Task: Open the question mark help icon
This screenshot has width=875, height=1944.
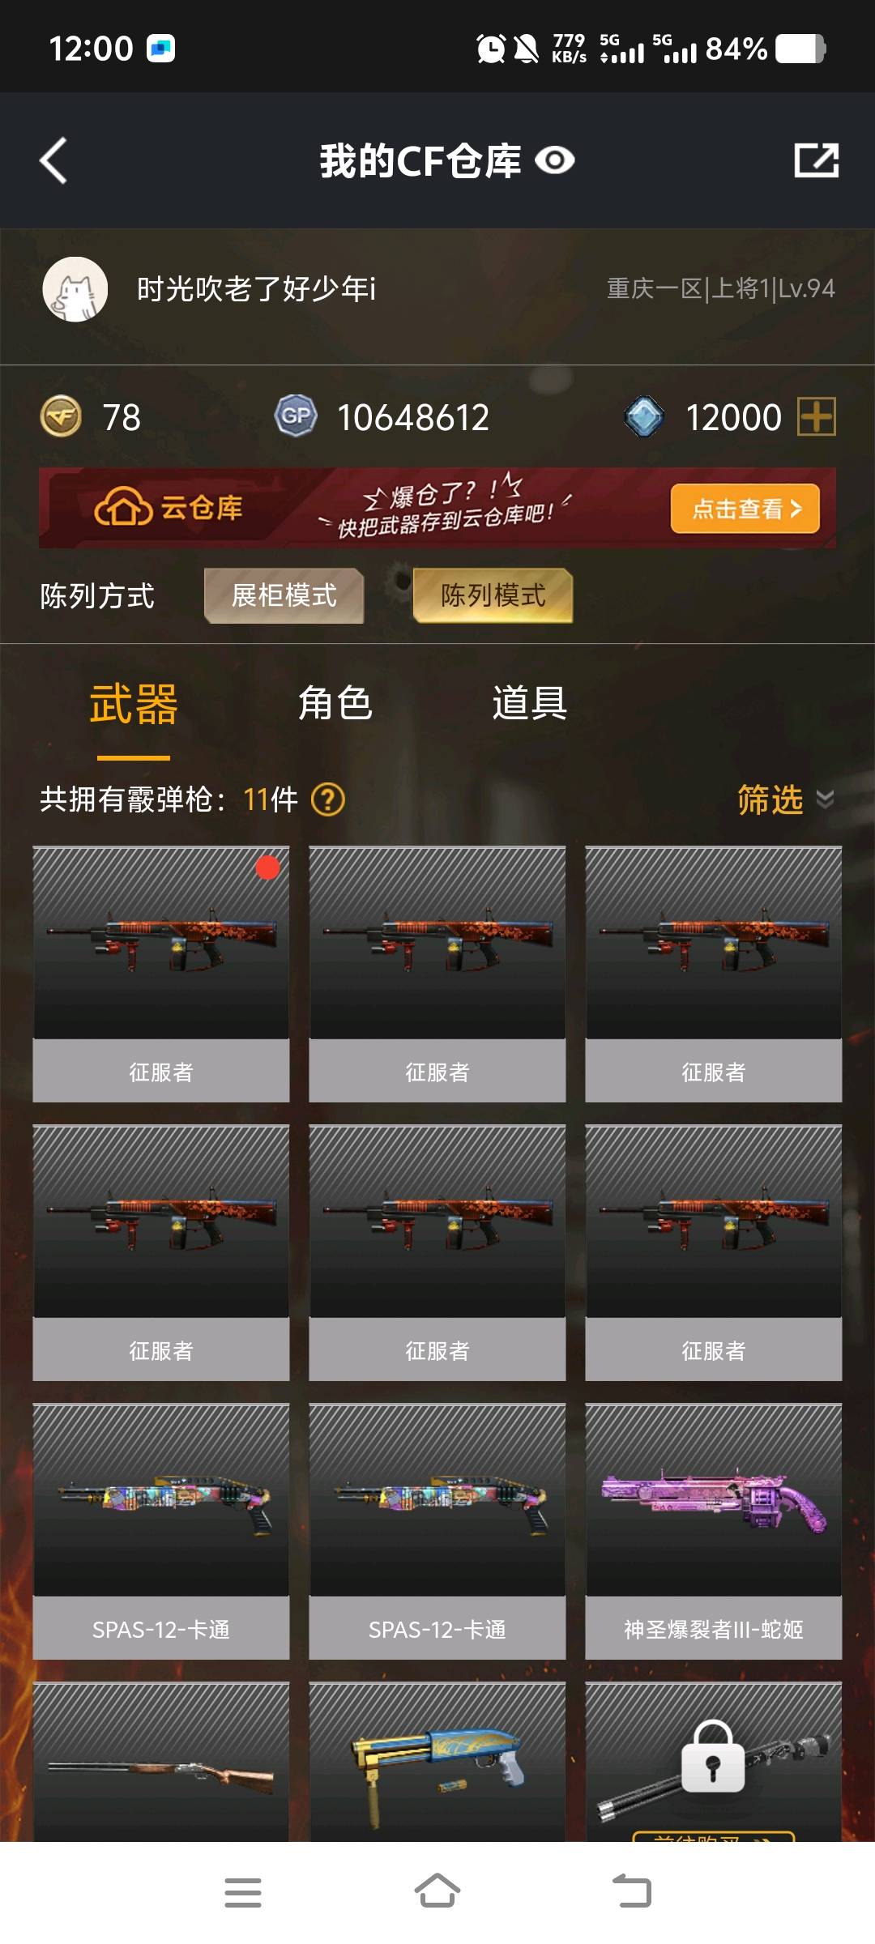Action: click(x=328, y=799)
